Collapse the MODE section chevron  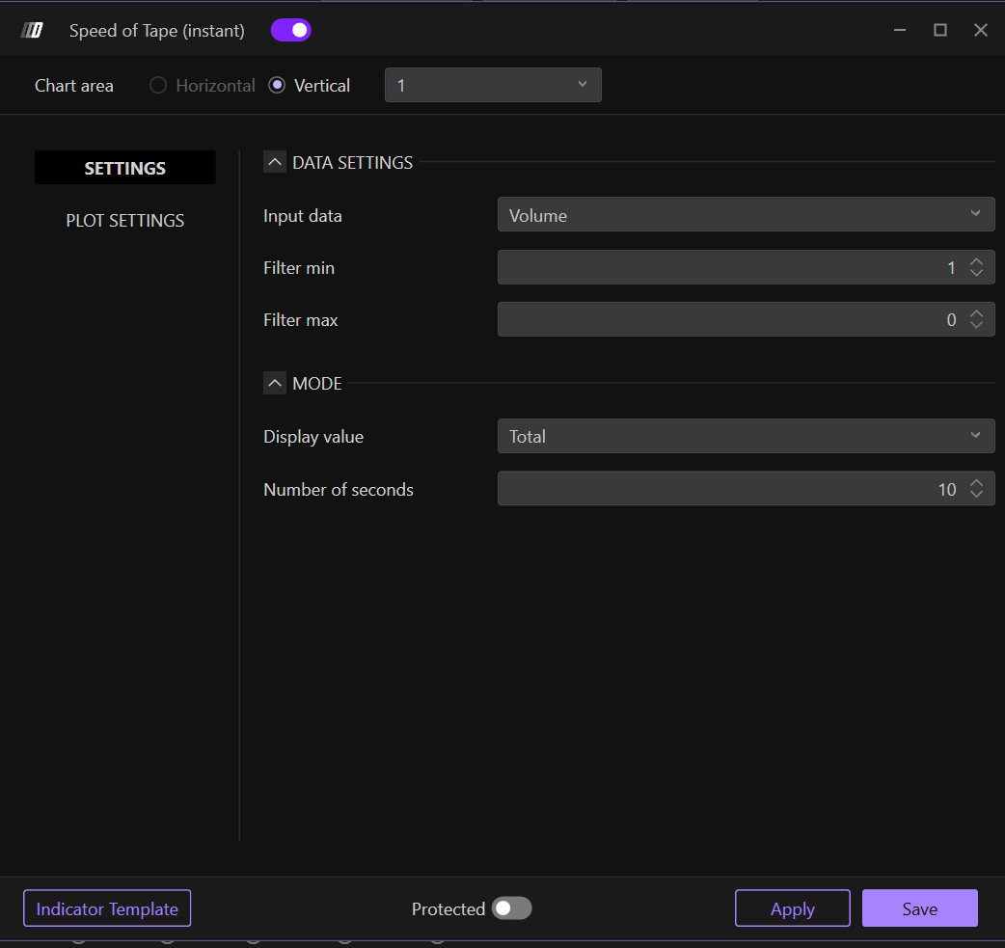(275, 384)
